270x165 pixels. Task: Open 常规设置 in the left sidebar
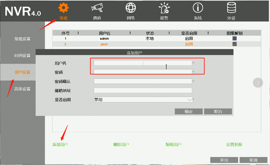(x=22, y=39)
